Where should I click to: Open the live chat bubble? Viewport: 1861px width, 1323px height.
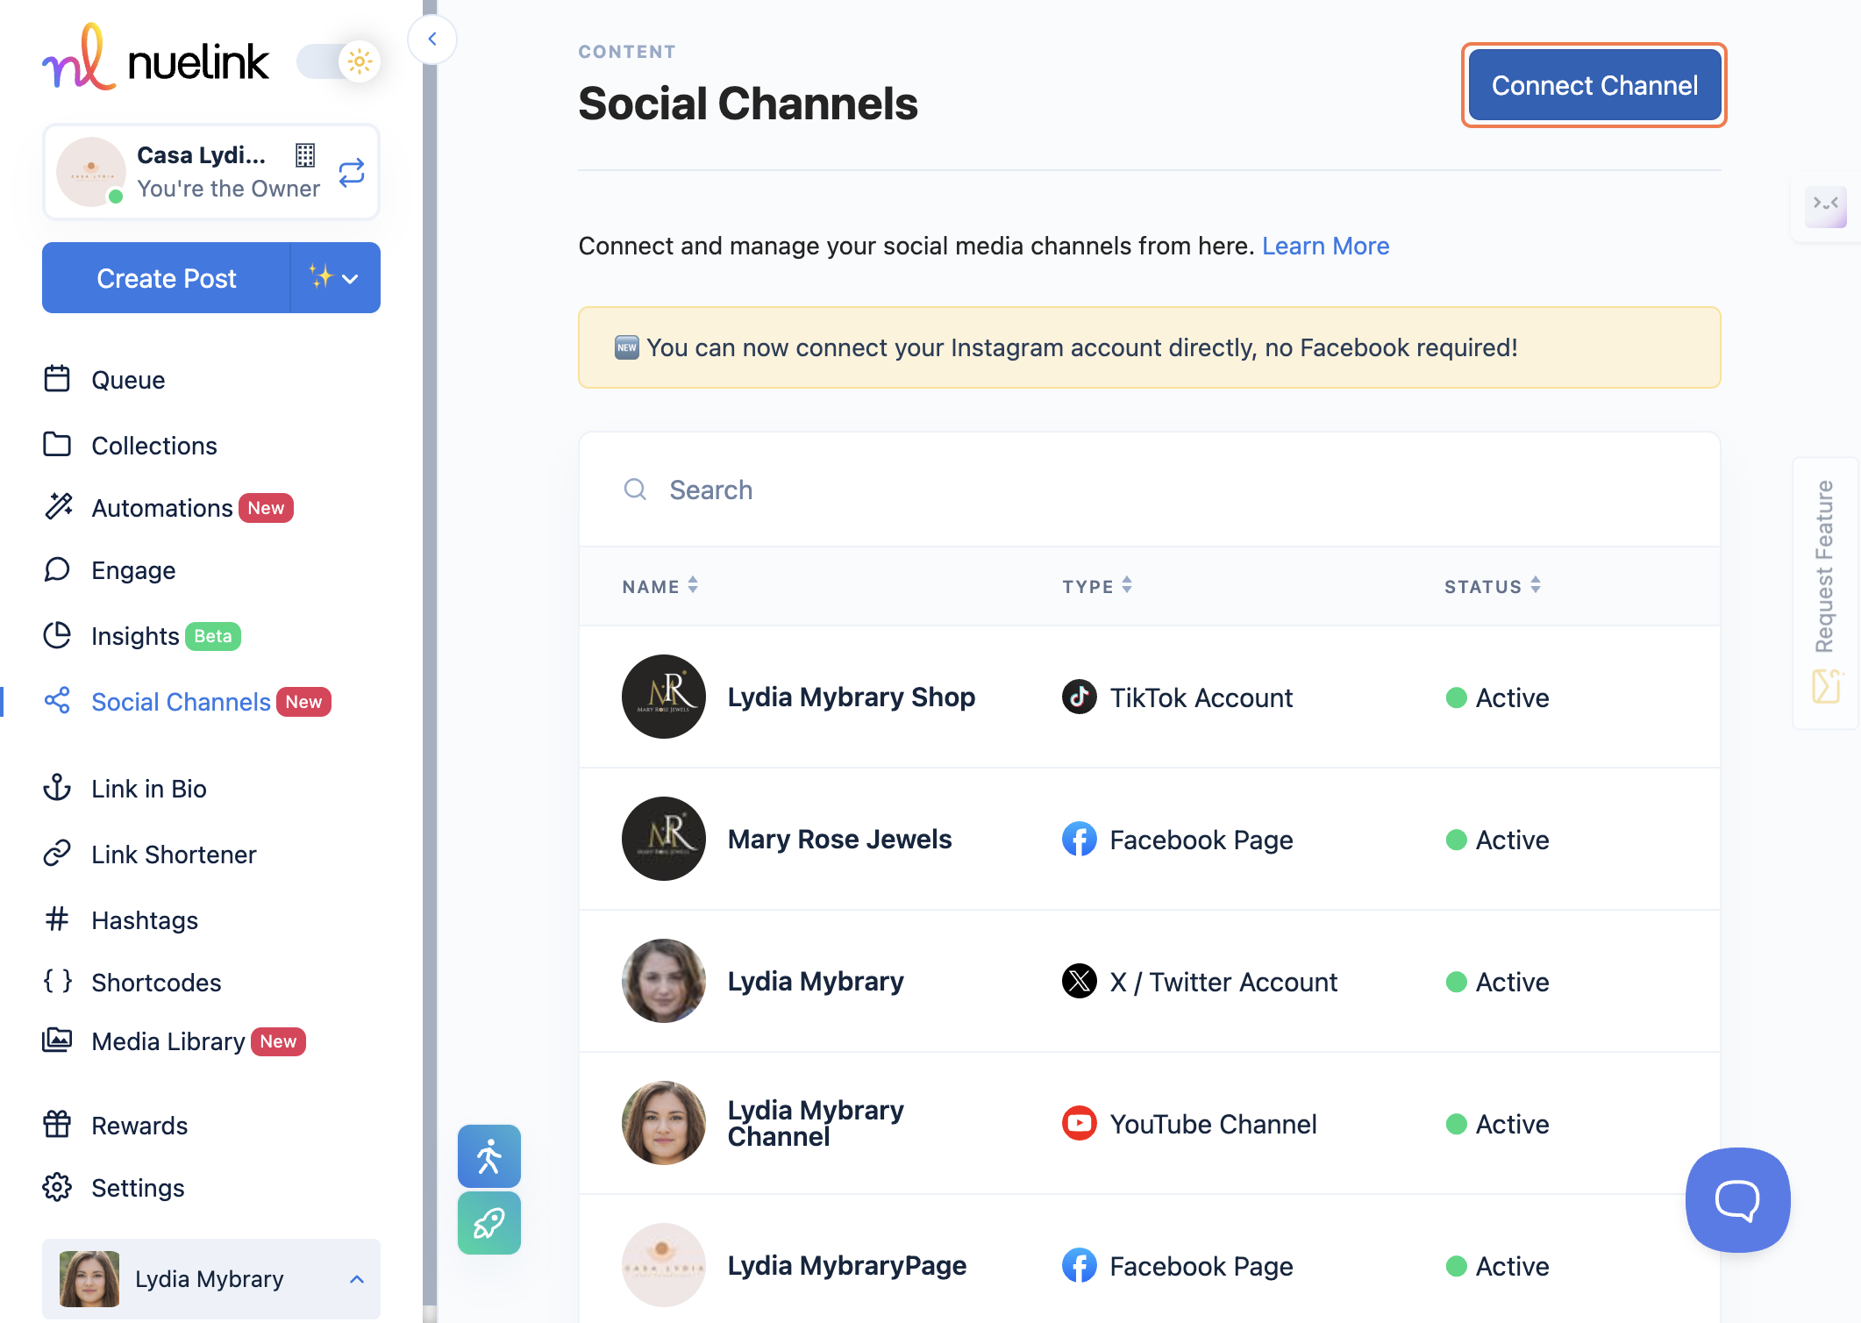coord(1737,1199)
